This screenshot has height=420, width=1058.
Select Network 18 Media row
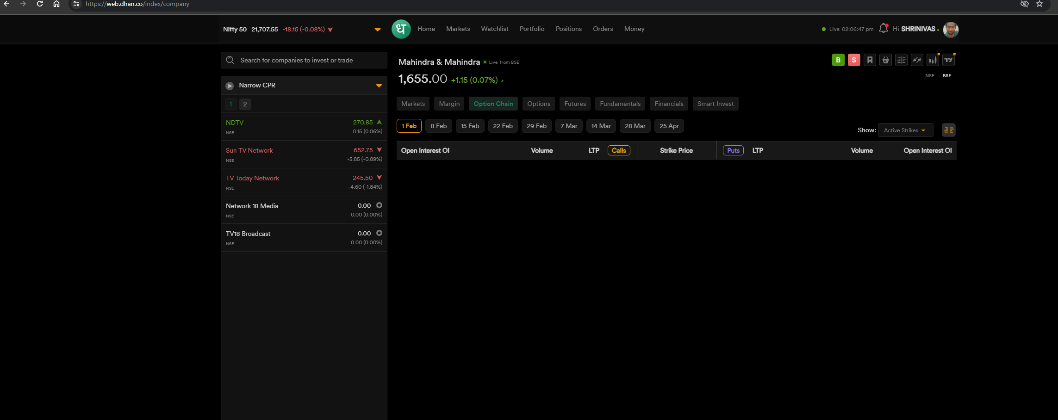coord(304,210)
